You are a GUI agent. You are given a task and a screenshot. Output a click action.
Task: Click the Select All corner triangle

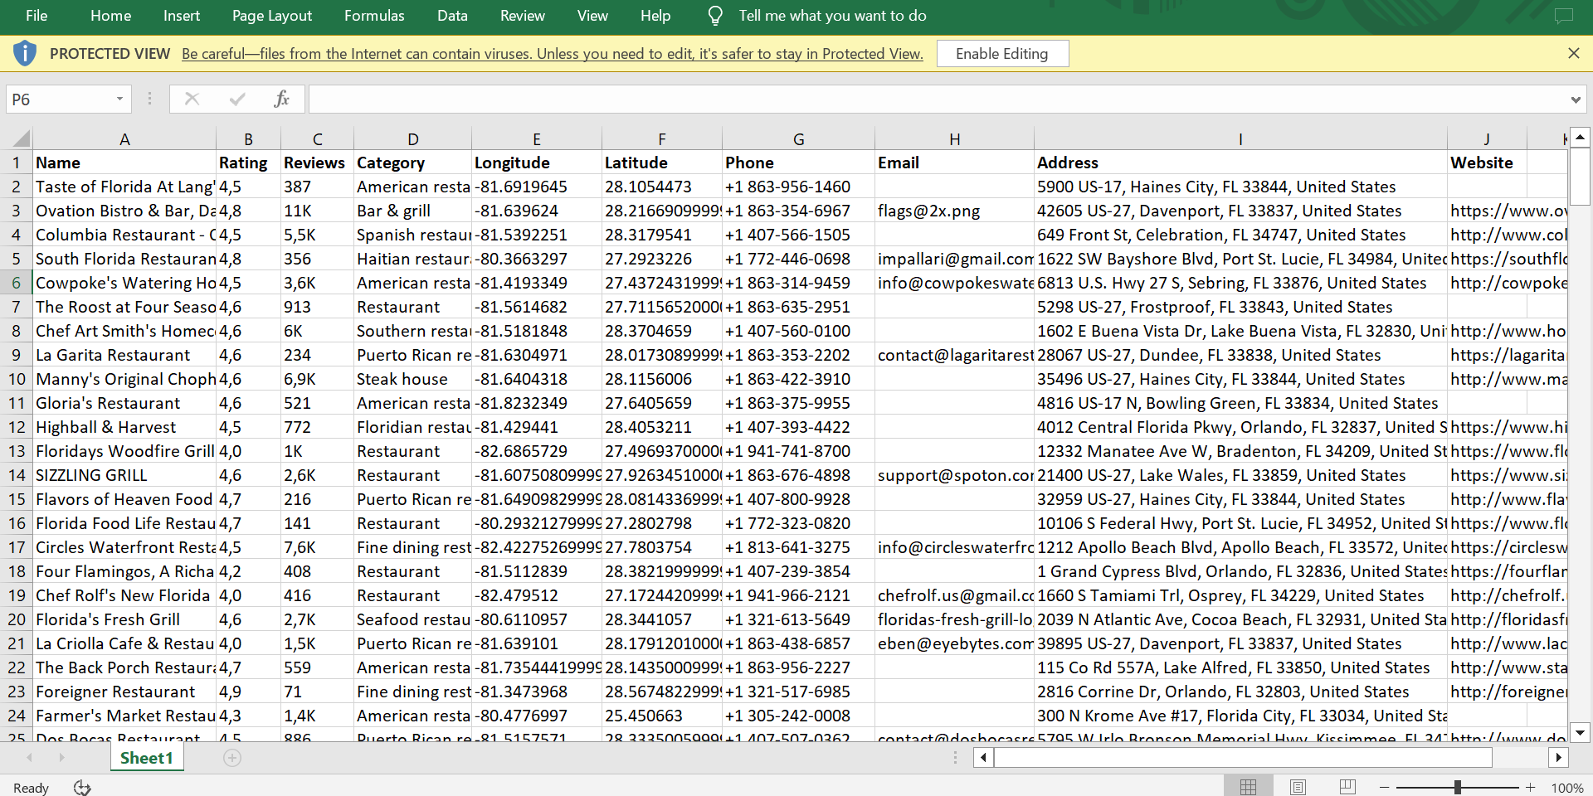(x=22, y=138)
